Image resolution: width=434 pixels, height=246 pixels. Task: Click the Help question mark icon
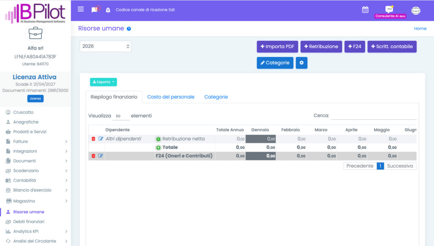pos(129,29)
